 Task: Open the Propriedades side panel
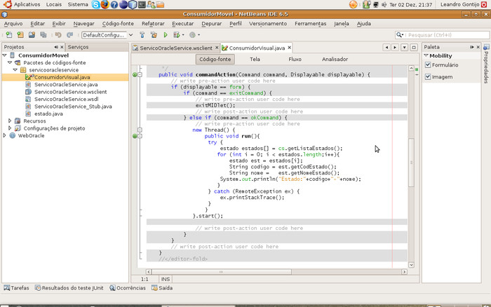[x=486, y=64]
